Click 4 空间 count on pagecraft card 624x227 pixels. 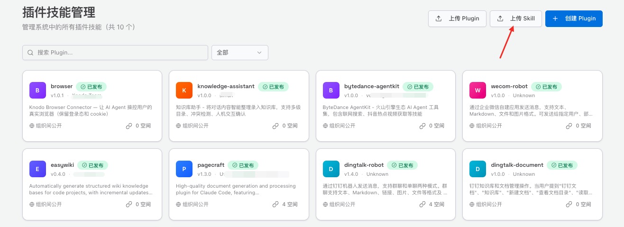(290, 204)
